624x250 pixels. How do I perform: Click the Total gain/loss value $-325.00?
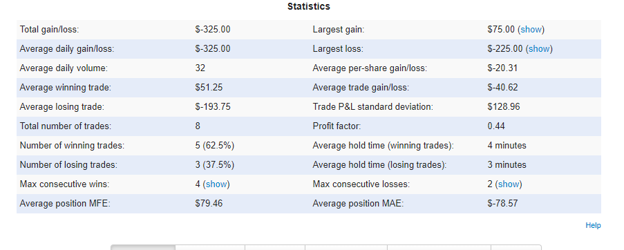pyautogui.click(x=213, y=30)
